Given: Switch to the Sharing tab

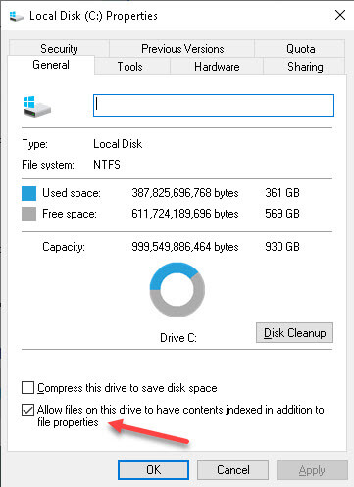Looking at the screenshot, I should [305, 67].
